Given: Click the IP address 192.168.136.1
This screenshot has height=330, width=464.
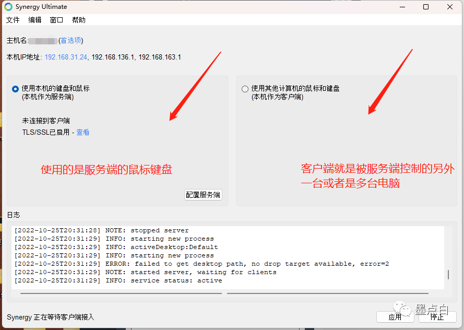Looking at the screenshot, I should pyautogui.click(x=112, y=57).
